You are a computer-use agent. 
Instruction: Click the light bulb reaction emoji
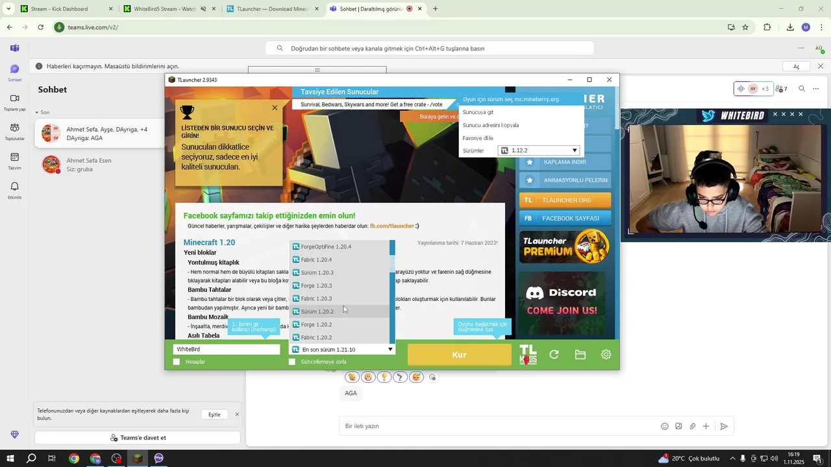coord(384,377)
